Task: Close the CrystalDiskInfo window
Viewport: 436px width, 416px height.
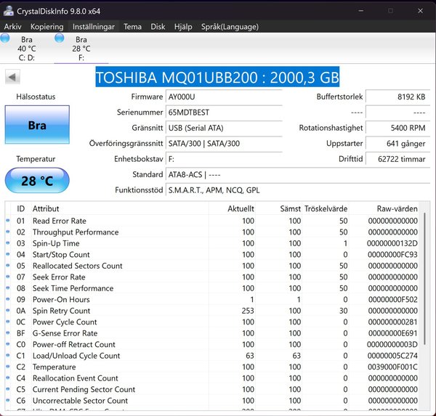Action: pos(421,11)
